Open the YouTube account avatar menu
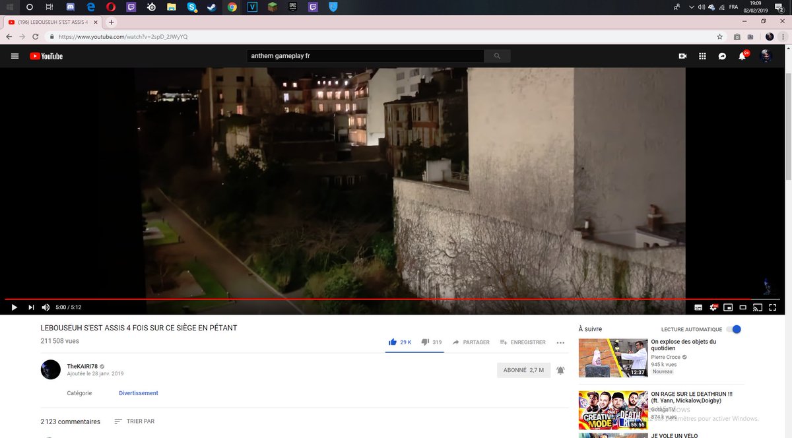The width and height of the screenshot is (792, 438). point(766,56)
